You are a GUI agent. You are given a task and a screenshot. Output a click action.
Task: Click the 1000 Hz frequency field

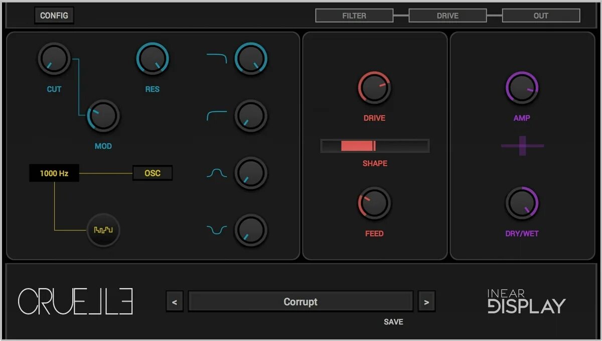click(x=54, y=173)
